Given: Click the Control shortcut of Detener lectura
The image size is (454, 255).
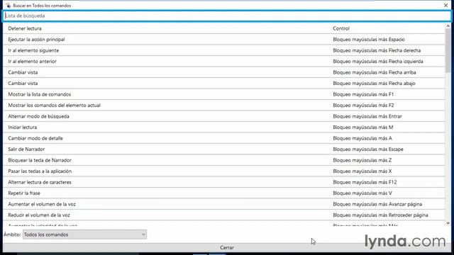Looking at the screenshot, I should [x=341, y=28].
